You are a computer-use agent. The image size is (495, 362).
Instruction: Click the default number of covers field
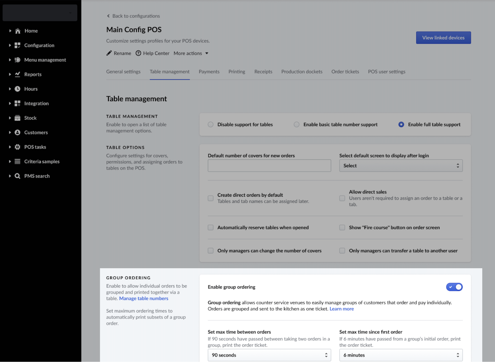269,166
